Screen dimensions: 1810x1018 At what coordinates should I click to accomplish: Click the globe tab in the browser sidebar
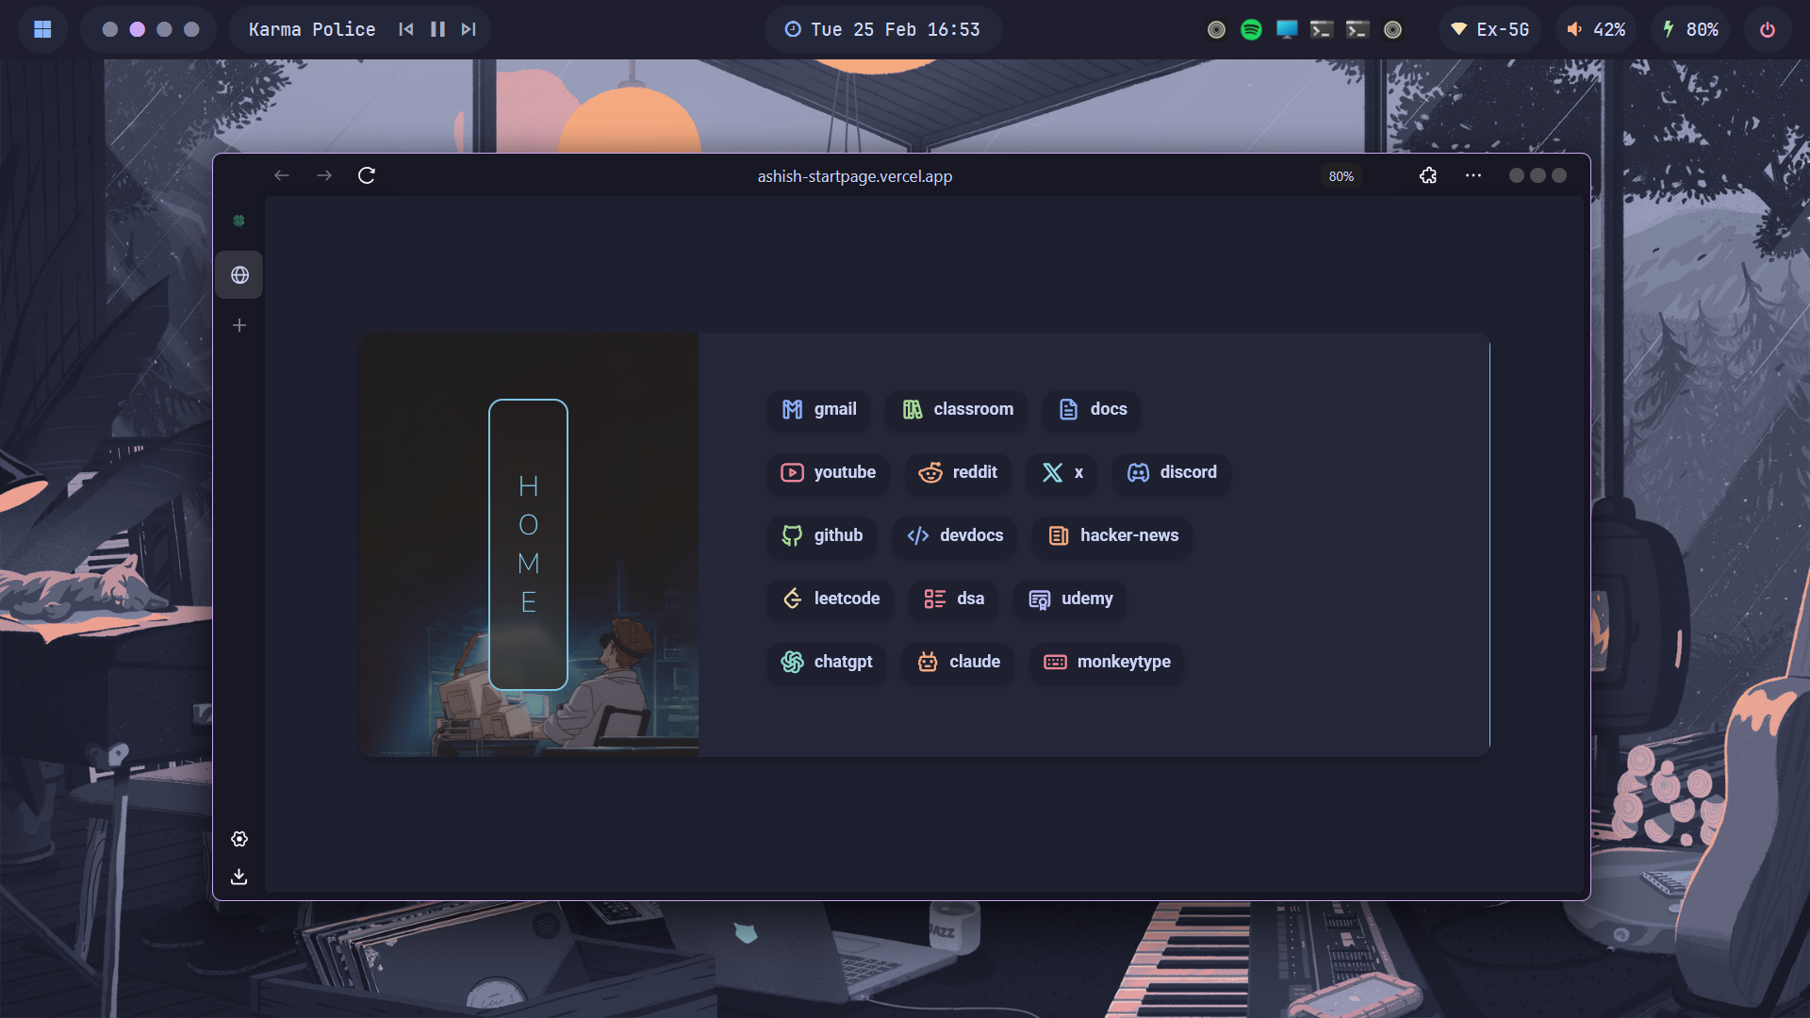(239, 275)
